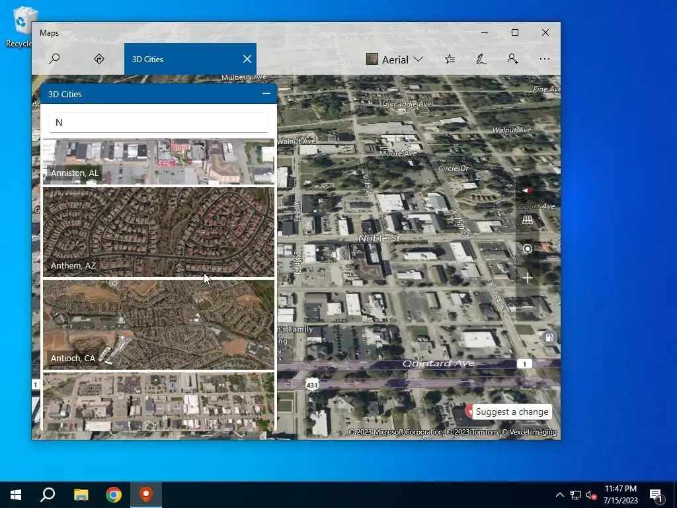Click the map compass rotate control
This screenshot has height=508, width=677.
pos(527,190)
